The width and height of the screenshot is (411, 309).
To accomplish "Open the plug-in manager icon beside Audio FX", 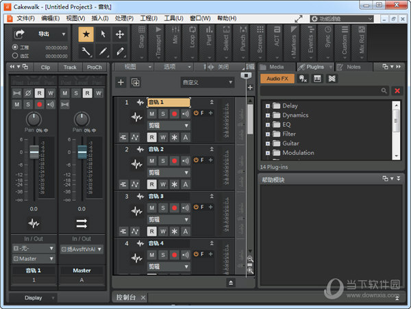I will [303, 79].
